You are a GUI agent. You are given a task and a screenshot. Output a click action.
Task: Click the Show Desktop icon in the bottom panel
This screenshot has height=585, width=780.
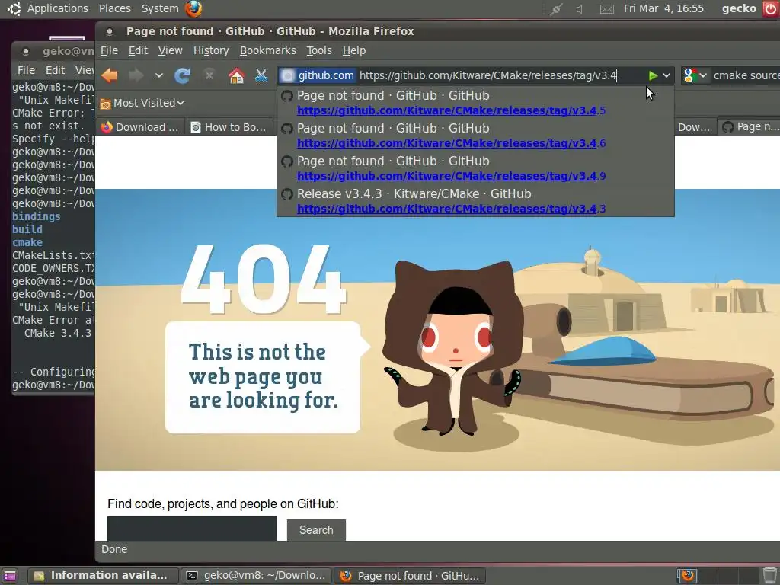click(9, 576)
